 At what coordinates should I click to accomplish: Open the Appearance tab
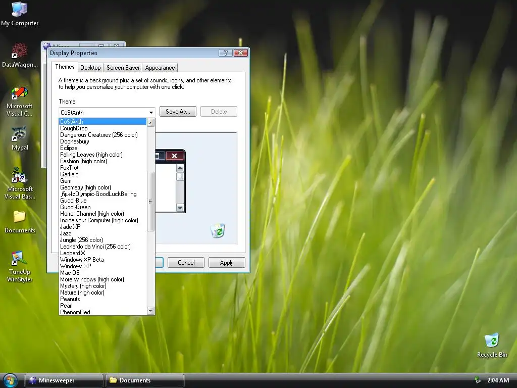(160, 68)
